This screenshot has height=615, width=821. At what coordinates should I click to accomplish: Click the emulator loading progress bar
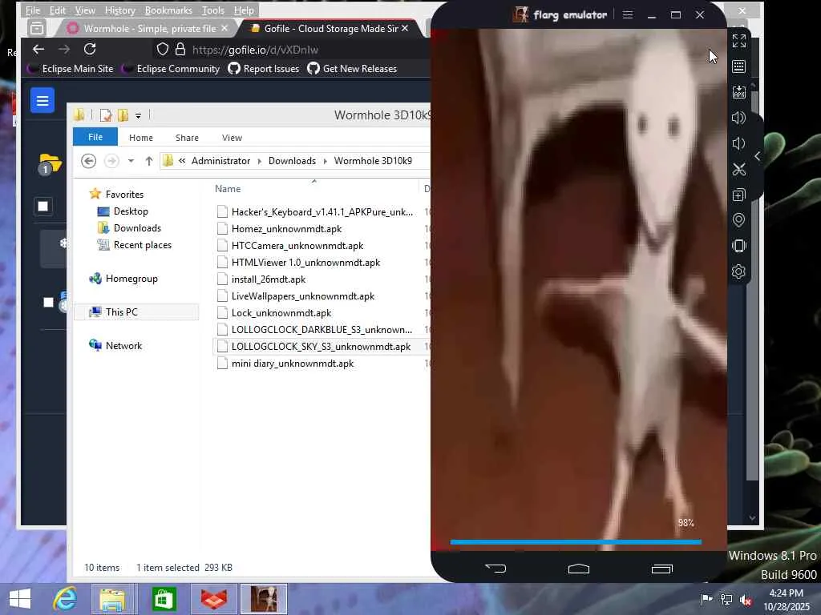(x=576, y=542)
